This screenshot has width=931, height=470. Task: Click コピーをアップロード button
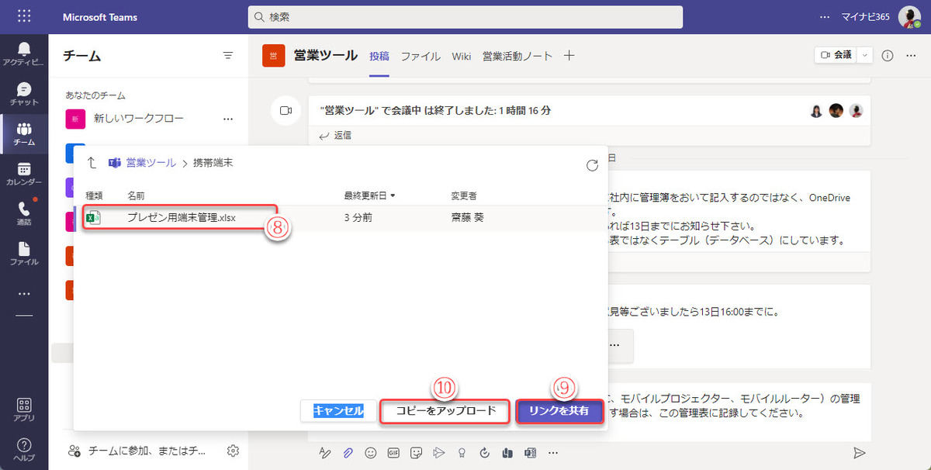pyautogui.click(x=445, y=411)
